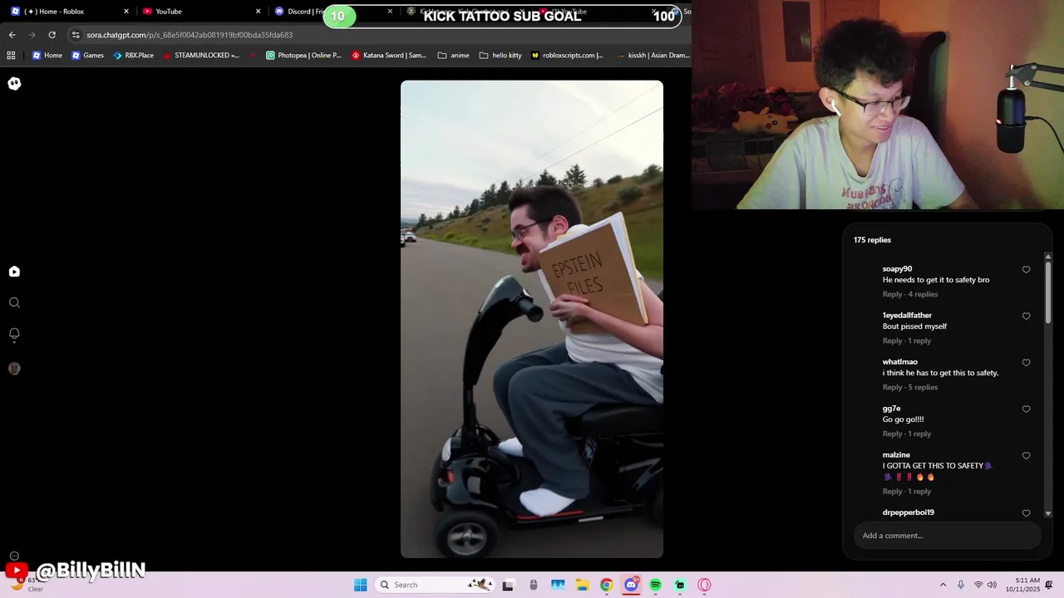The width and height of the screenshot is (1064, 598).
Task: View site information next to the URL
Action: (76, 35)
